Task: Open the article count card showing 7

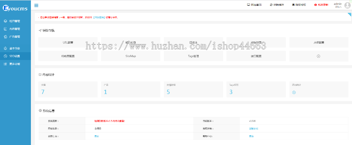Action: (x=68, y=89)
